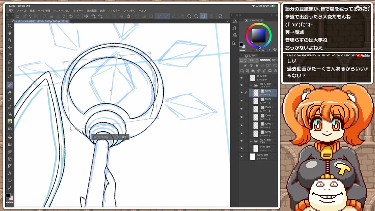Hide the 下書き folder
This screenshot has width=375, height=211.
(x=241, y=141)
